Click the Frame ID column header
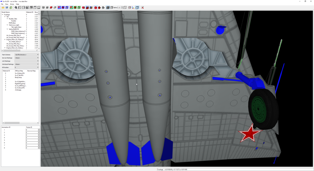This screenshot has width=314, height=171. 29,127
